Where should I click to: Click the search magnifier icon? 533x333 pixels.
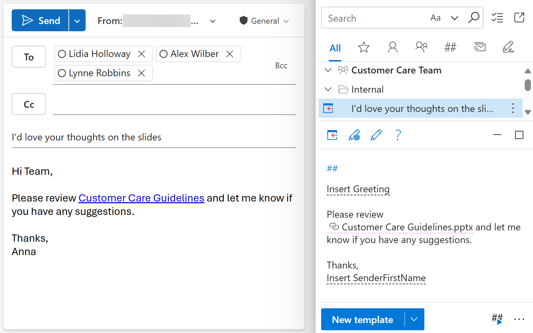[474, 18]
